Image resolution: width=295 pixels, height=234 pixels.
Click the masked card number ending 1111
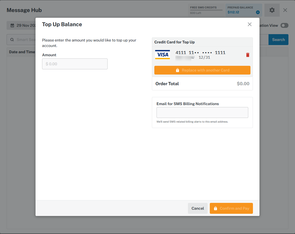200,52
